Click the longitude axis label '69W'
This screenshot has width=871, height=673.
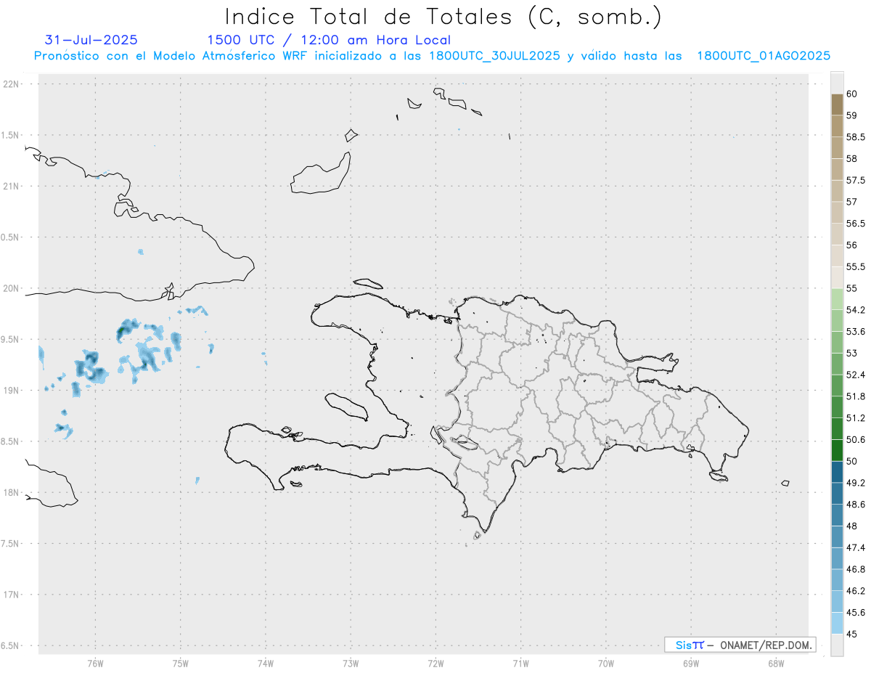pos(691,664)
